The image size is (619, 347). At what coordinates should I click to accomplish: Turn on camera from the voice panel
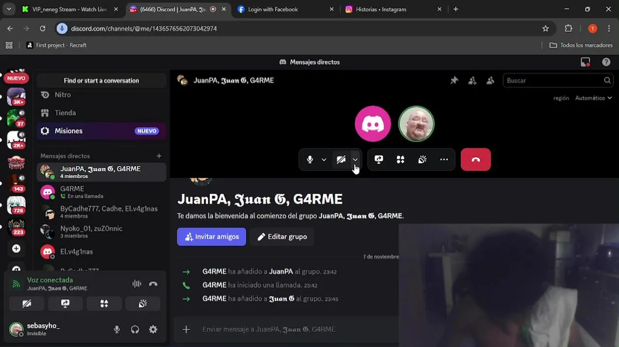(x=27, y=304)
